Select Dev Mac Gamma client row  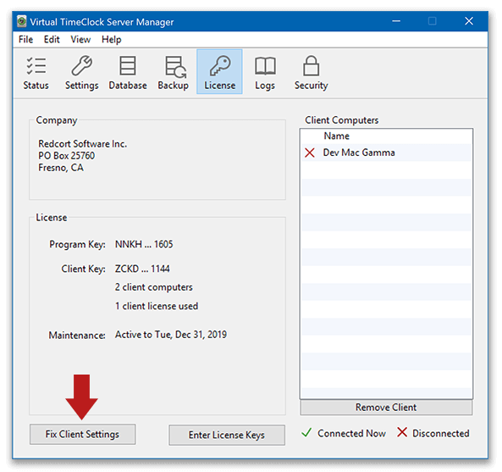386,153
